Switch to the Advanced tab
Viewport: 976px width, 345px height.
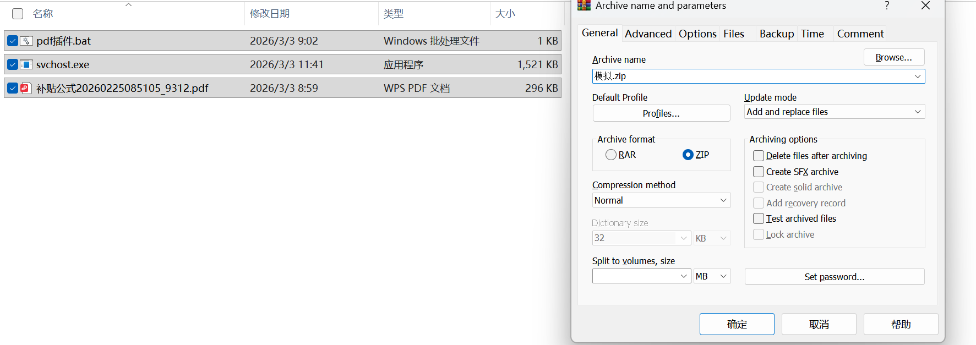[648, 34]
